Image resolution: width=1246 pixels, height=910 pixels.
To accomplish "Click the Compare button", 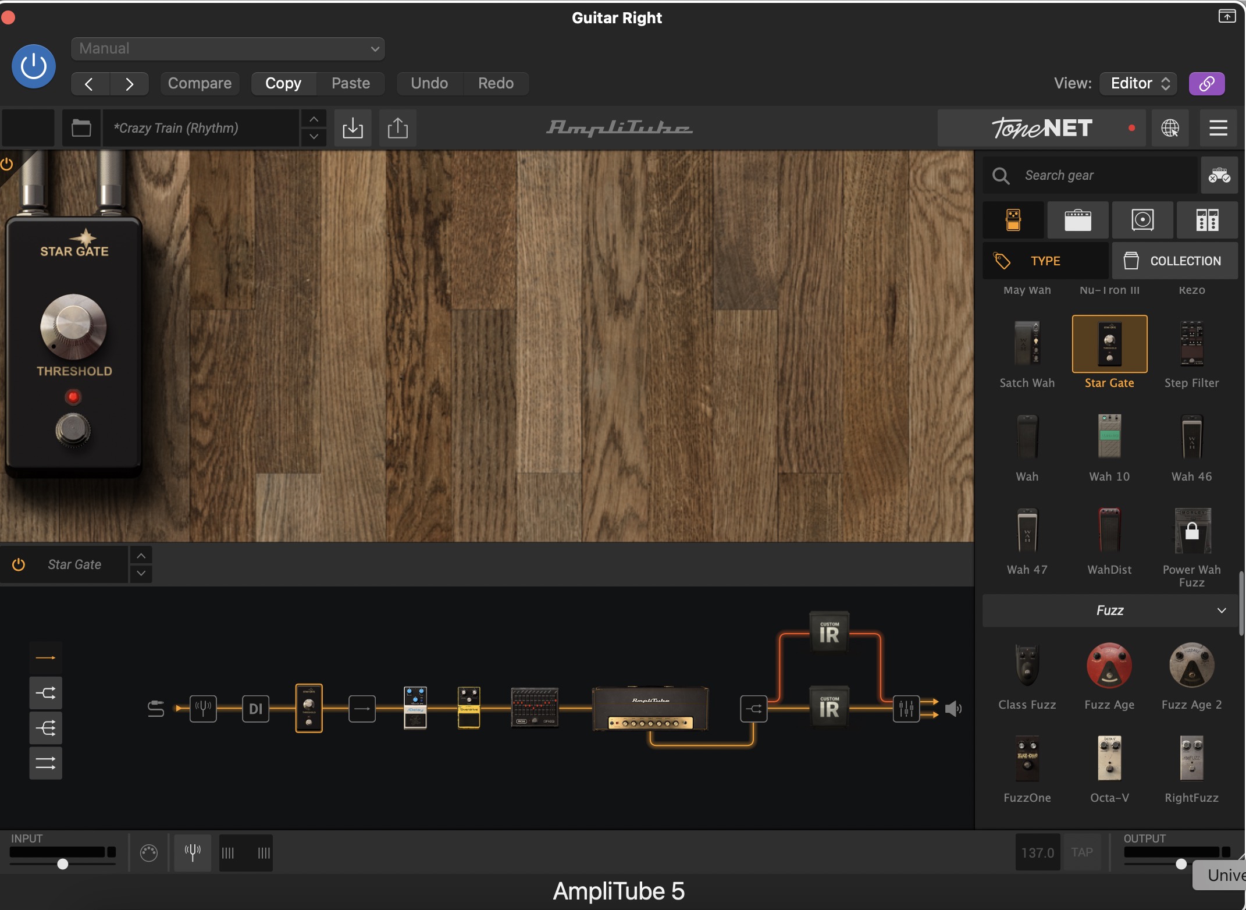I will click(x=200, y=84).
